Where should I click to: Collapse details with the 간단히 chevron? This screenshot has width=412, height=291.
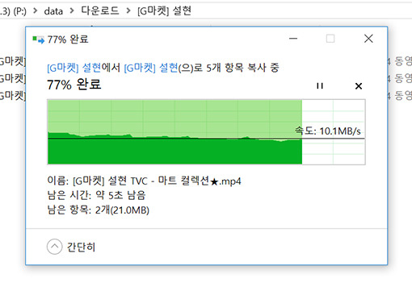click(54, 247)
